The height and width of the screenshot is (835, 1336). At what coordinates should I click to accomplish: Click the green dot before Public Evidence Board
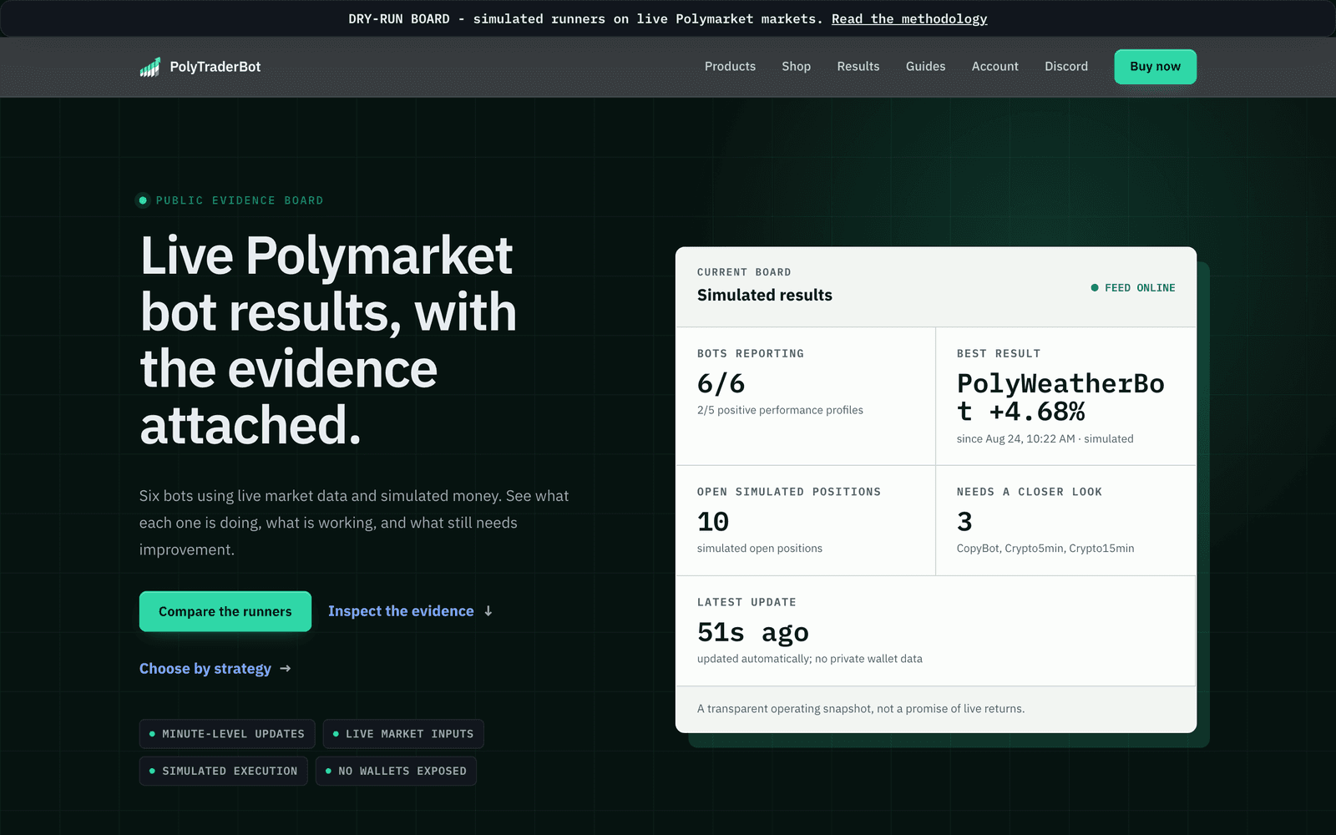click(x=143, y=200)
